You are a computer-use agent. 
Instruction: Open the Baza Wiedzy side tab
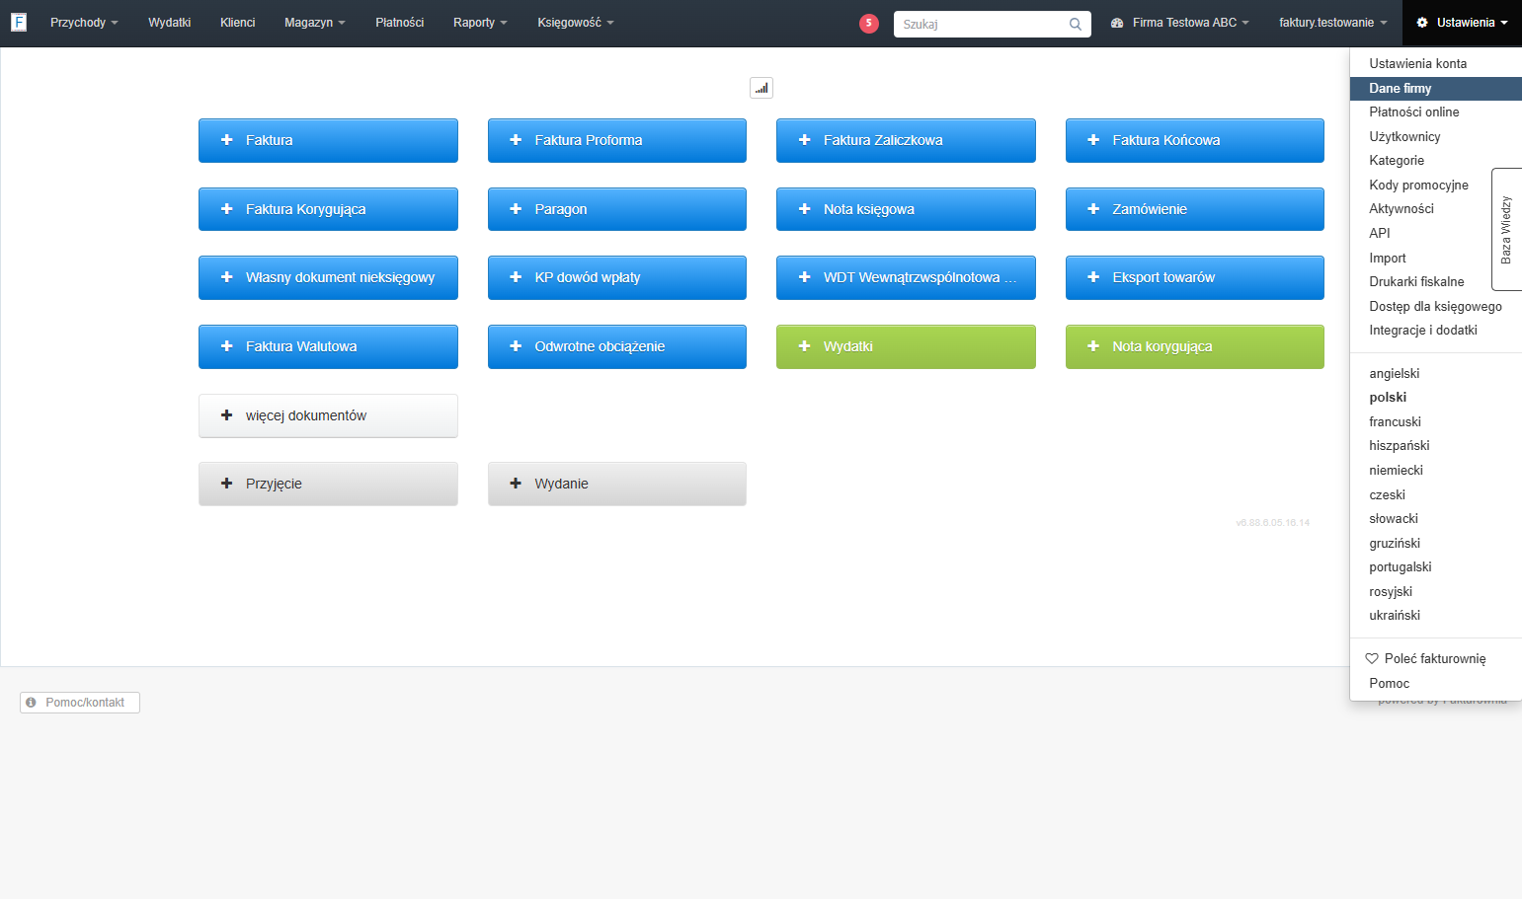[1506, 229]
